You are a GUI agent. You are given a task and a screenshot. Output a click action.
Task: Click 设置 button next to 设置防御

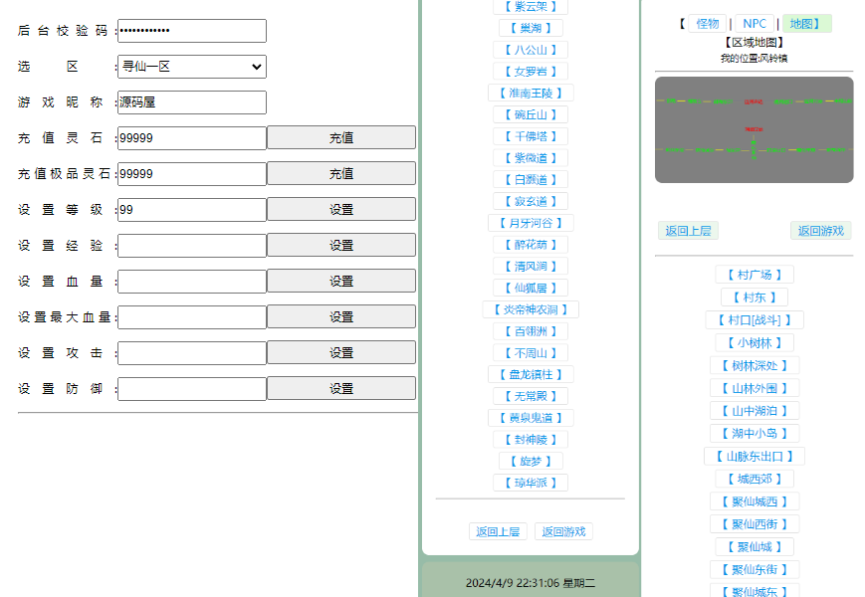[x=341, y=389]
